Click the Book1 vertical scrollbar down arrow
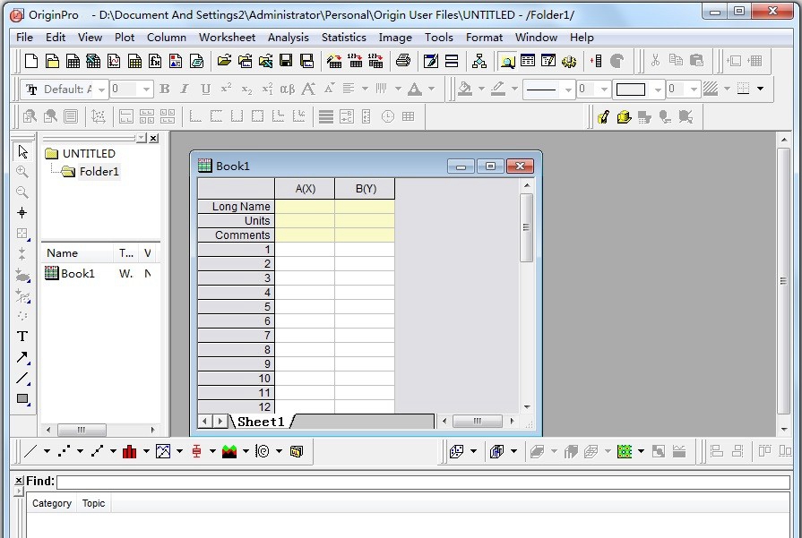 click(527, 407)
